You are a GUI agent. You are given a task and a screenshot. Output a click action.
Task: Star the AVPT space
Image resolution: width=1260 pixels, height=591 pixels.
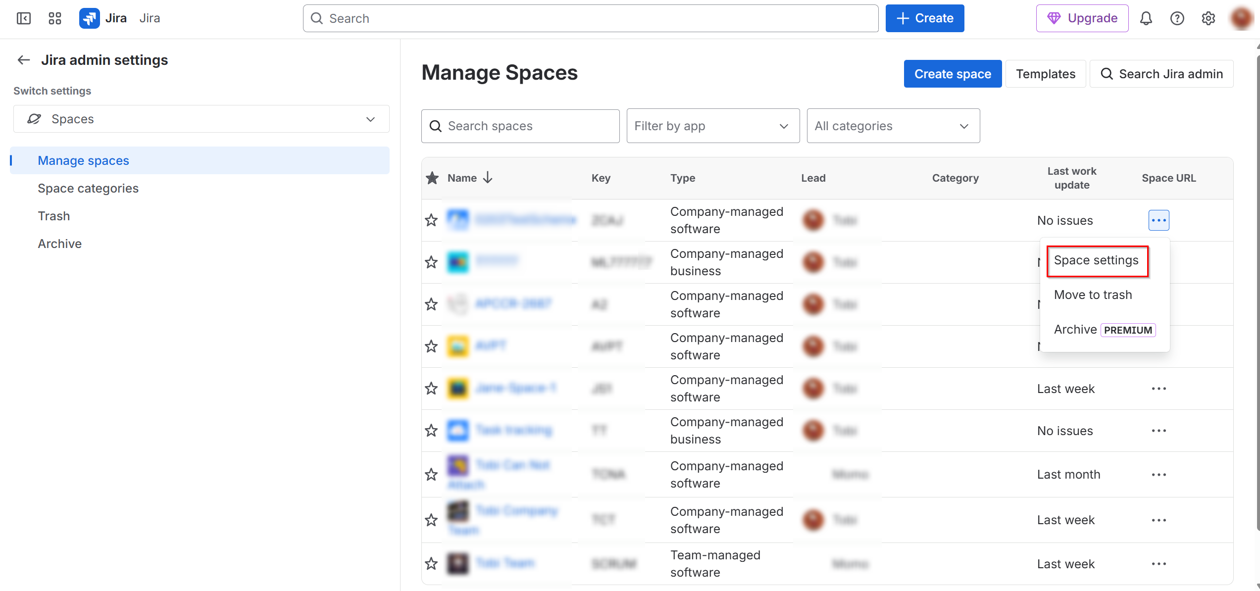point(431,346)
